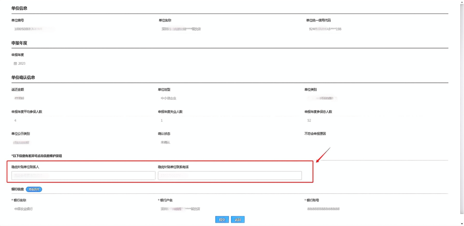Focus the 稳岗补贴单位联系人 input field
The image size is (464, 226).
pos(83,176)
